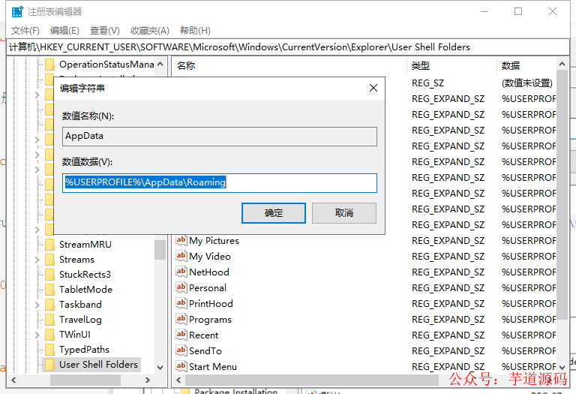Viewport: 576px width, 394px height.
Task: Select the My Video value name
Action: pyautogui.click(x=210, y=257)
